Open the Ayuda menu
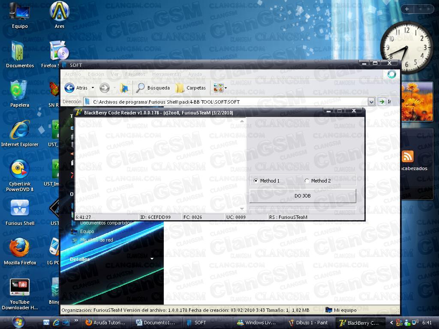Image resolution: width=439 pixels, height=329 pixels. [195, 74]
